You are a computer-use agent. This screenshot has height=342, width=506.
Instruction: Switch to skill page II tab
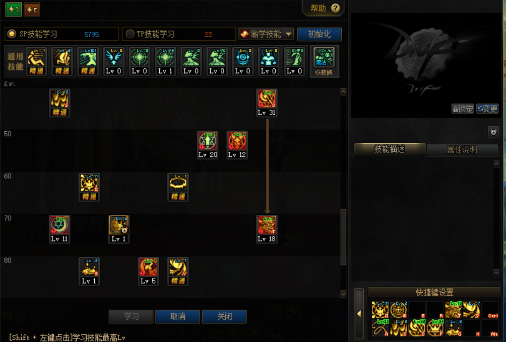pyautogui.click(x=32, y=10)
